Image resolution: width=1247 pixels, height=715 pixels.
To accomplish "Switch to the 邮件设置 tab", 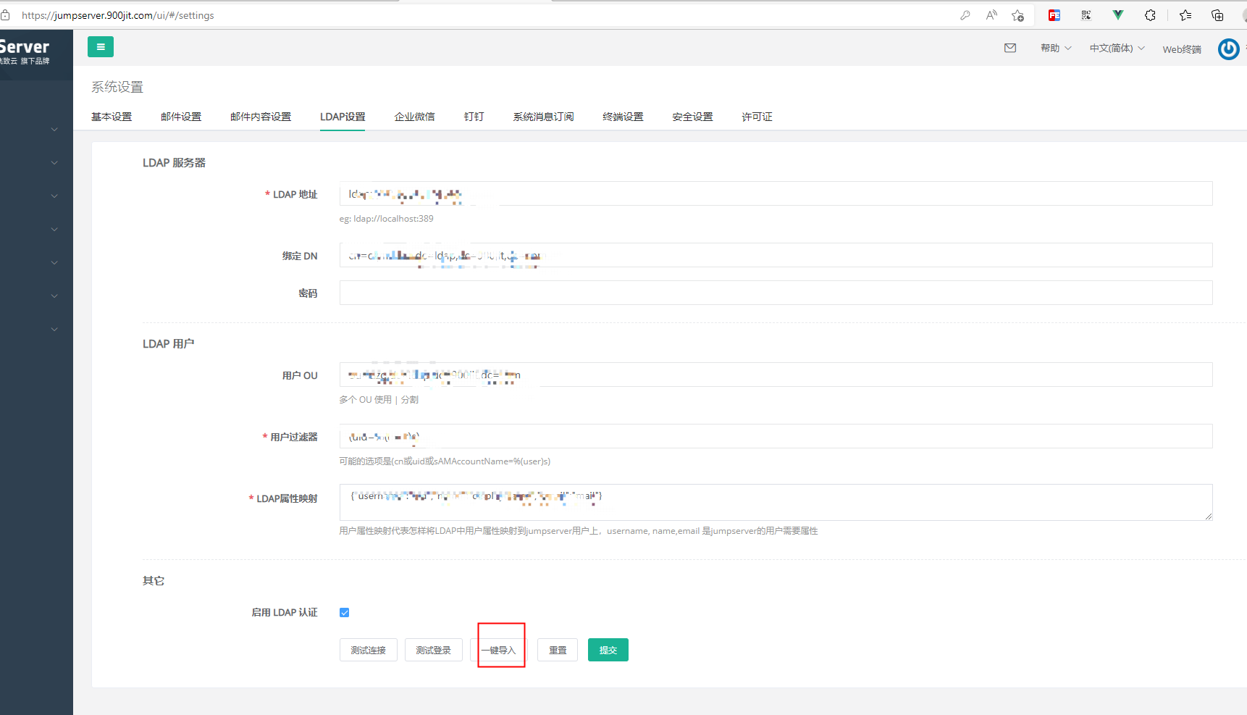I will (181, 117).
